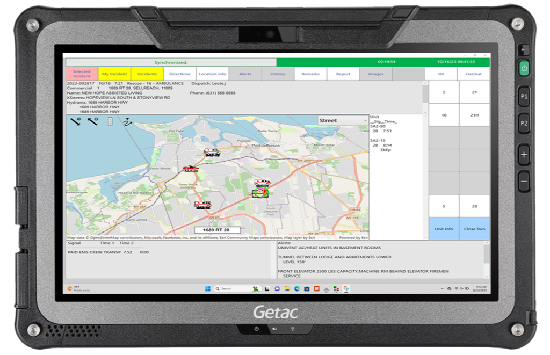The image size is (550, 355).
Task: Click the taskbar Search box
Action: 232,288
